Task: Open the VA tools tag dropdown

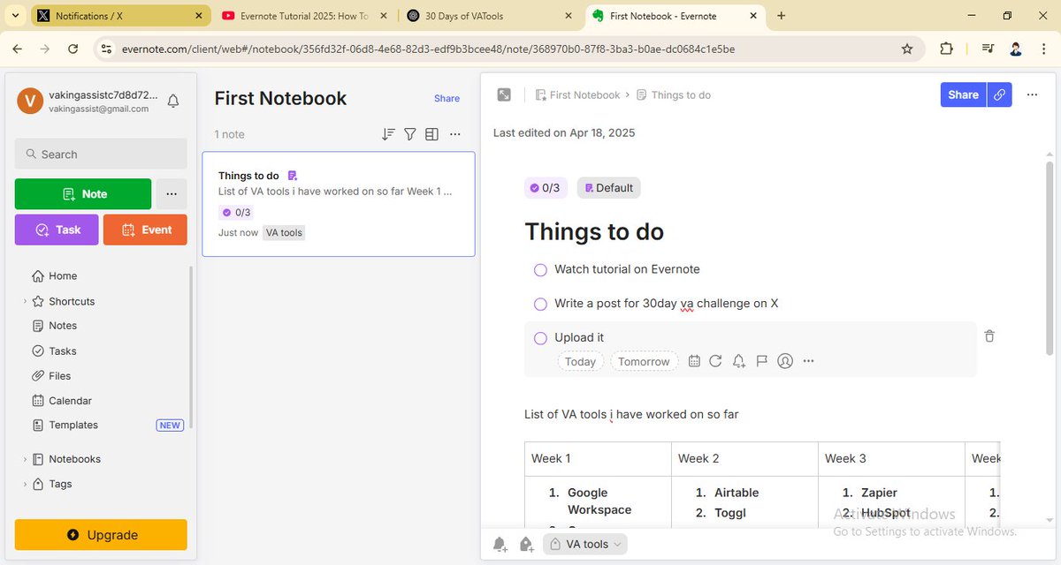Action: [x=585, y=544]
